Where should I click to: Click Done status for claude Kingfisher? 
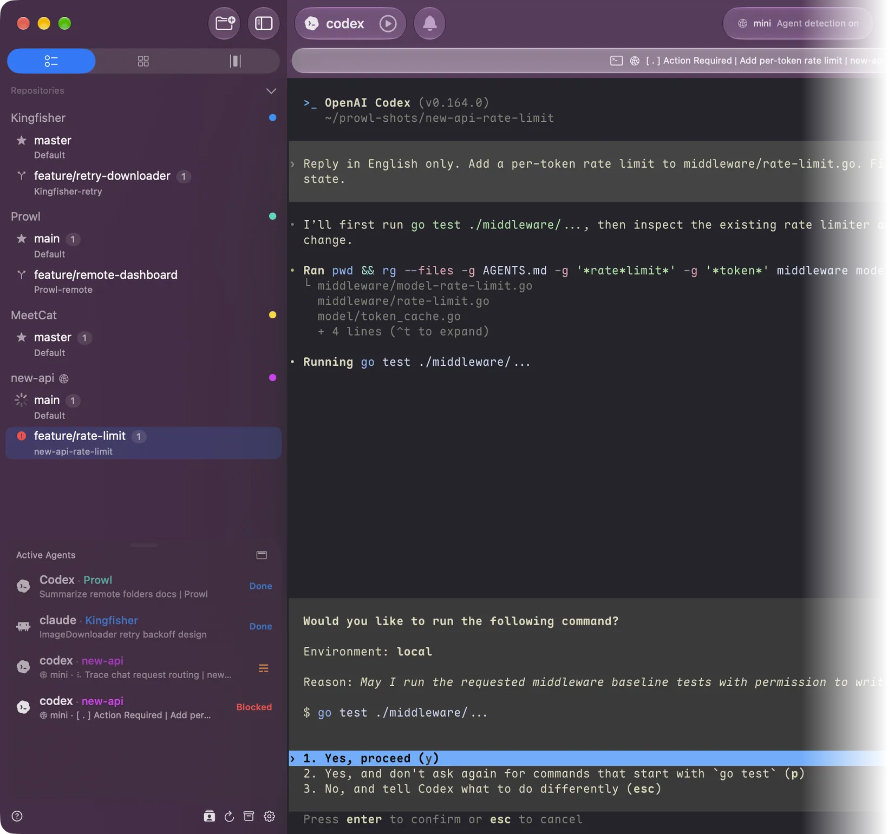260,626
